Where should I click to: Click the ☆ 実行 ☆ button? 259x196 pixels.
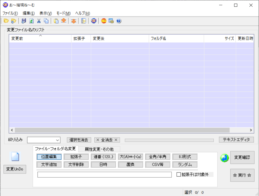click(x=242, y=175)
